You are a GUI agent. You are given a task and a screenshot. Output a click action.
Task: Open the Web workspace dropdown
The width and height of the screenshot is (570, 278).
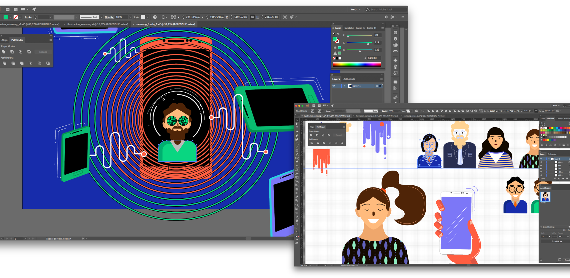point(355,9)
